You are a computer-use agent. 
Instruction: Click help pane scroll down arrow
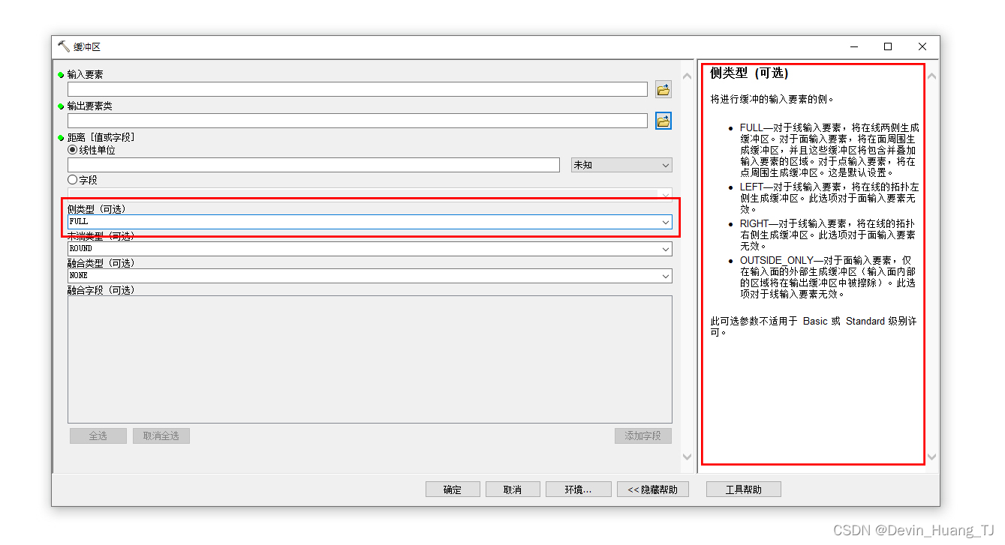932,457
